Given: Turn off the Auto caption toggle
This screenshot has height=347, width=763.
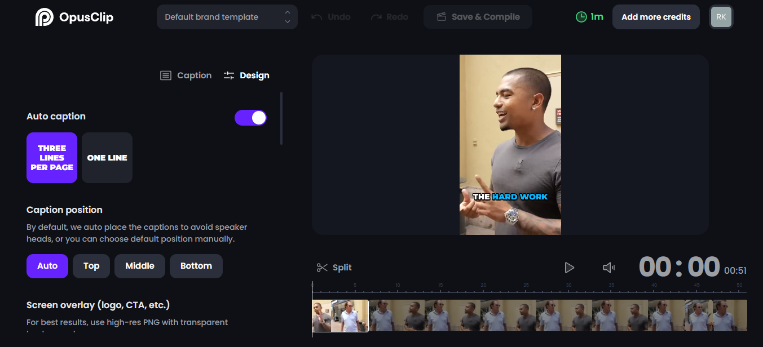Looking at the screenshot, I should click(x=250, y=118).
